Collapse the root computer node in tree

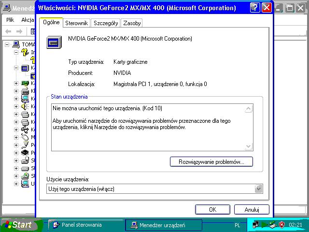tap(7, 44)
